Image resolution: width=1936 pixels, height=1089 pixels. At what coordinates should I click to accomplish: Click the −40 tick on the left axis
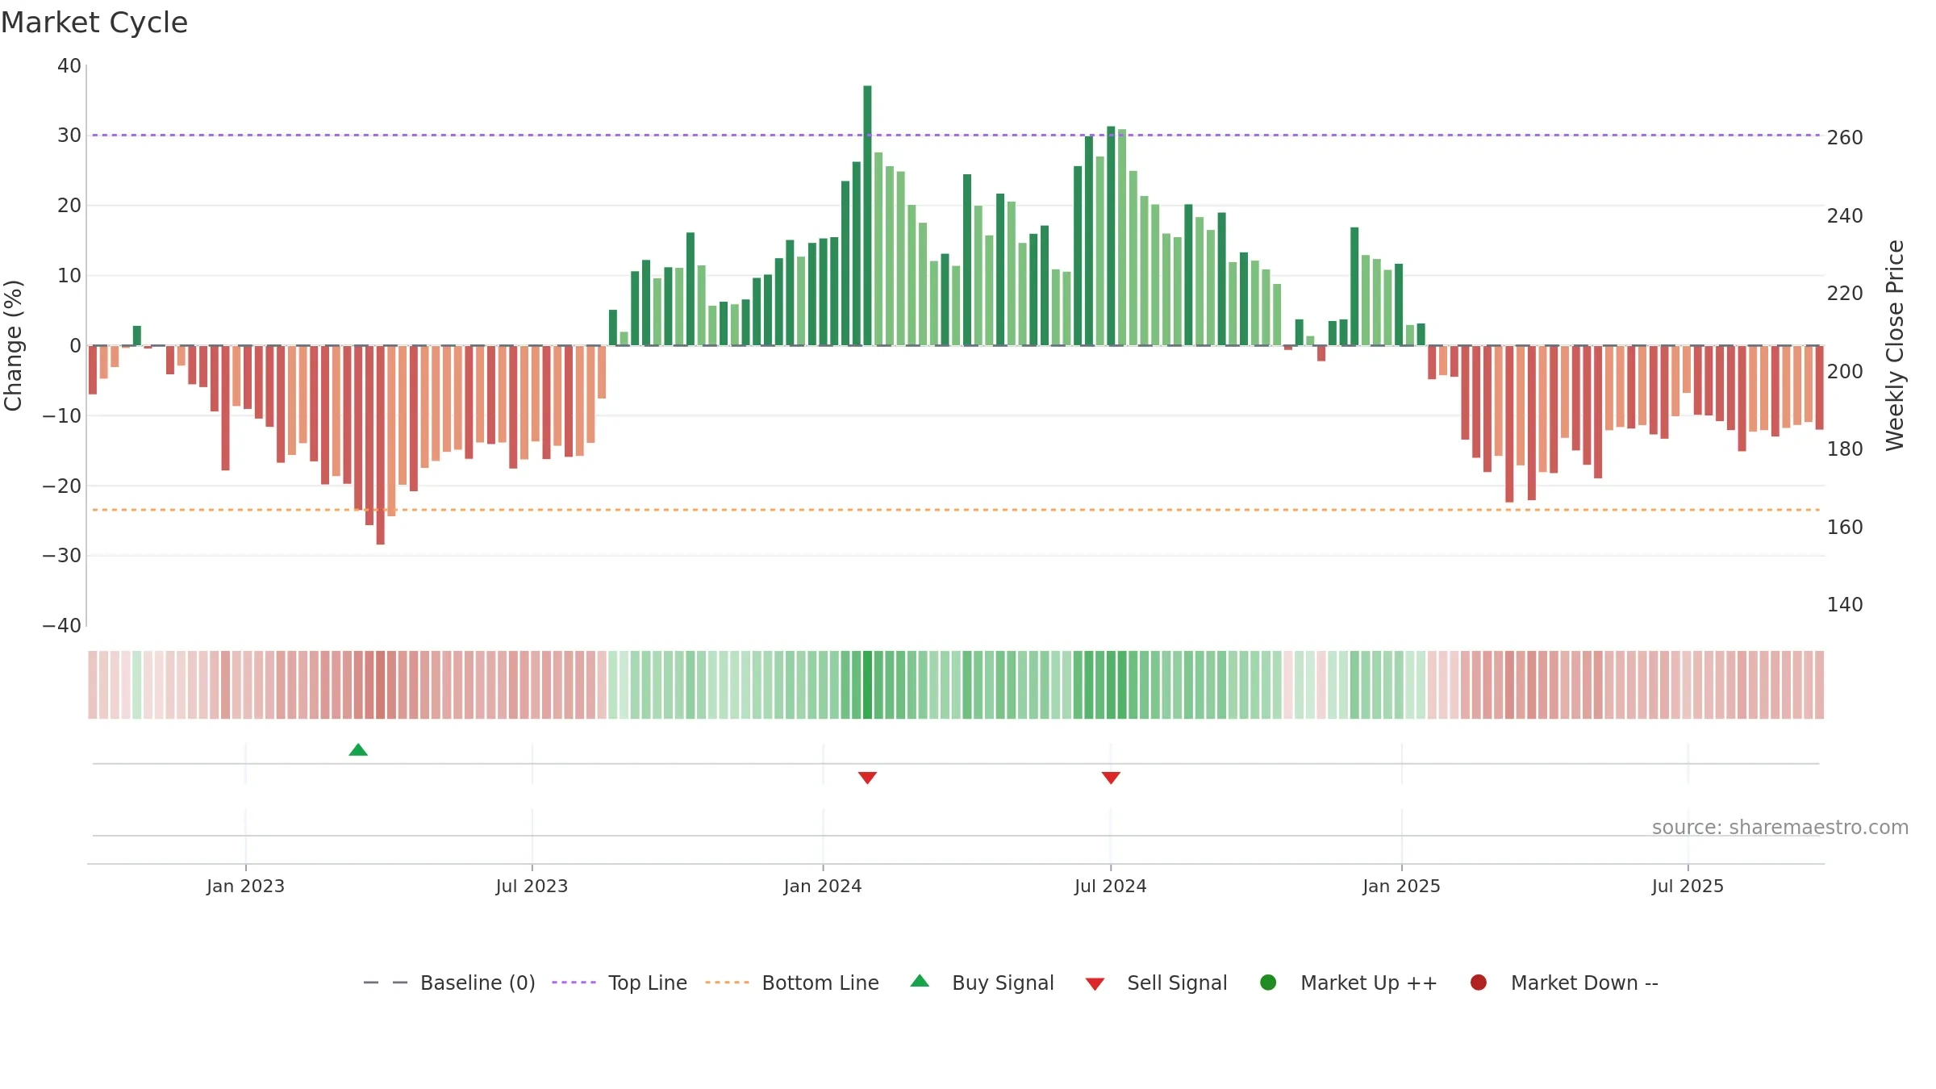coord(62,626)
